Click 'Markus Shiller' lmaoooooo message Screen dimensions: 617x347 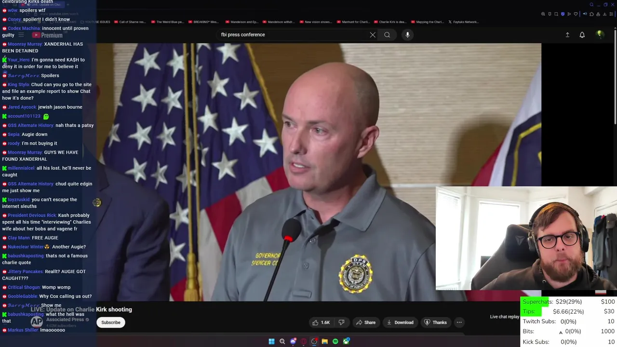coord(34,330)
